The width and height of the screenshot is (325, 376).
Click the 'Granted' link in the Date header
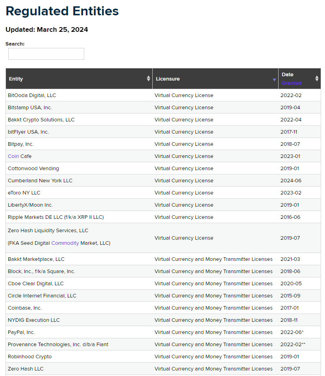[x=291, y=83]
